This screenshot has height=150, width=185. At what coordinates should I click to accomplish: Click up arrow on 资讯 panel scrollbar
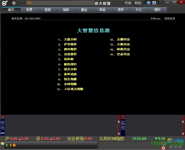pos(119,121)
